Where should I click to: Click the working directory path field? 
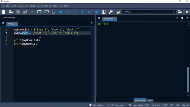pos(148,12)
